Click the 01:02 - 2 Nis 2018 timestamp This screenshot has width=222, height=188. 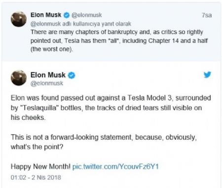pyautogui.click(x=36, y=177)
